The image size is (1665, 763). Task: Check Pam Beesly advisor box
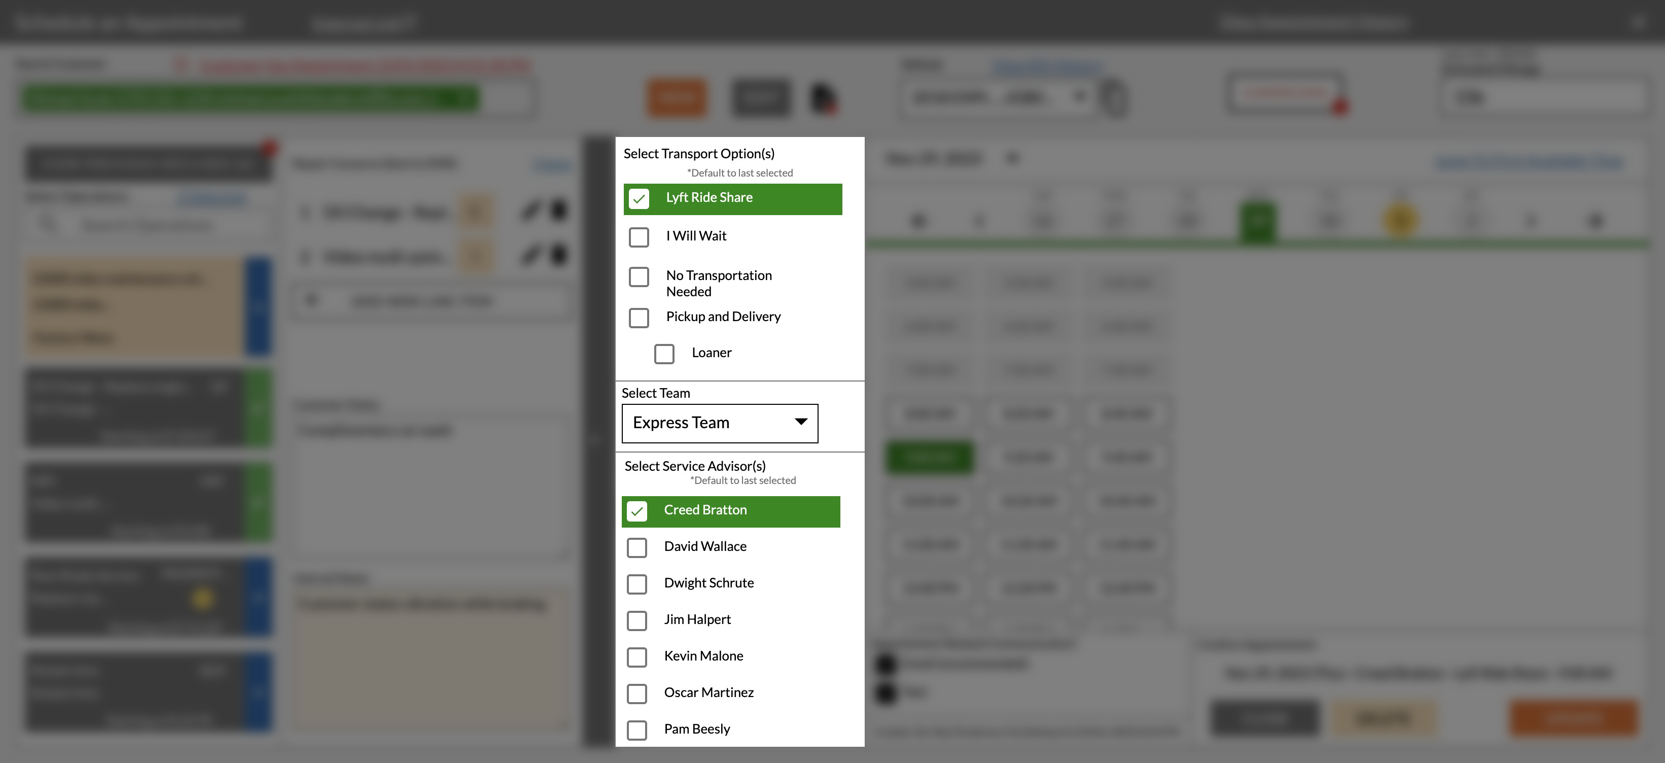click(x=636, y=730)
